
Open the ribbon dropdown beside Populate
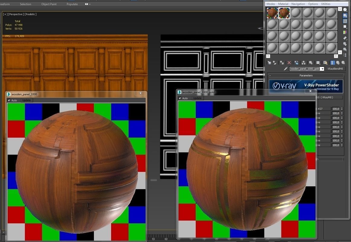88,4
